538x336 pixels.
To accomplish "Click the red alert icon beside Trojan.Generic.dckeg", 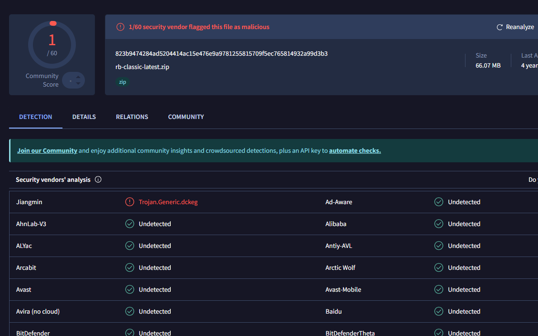I will [130, 202].
